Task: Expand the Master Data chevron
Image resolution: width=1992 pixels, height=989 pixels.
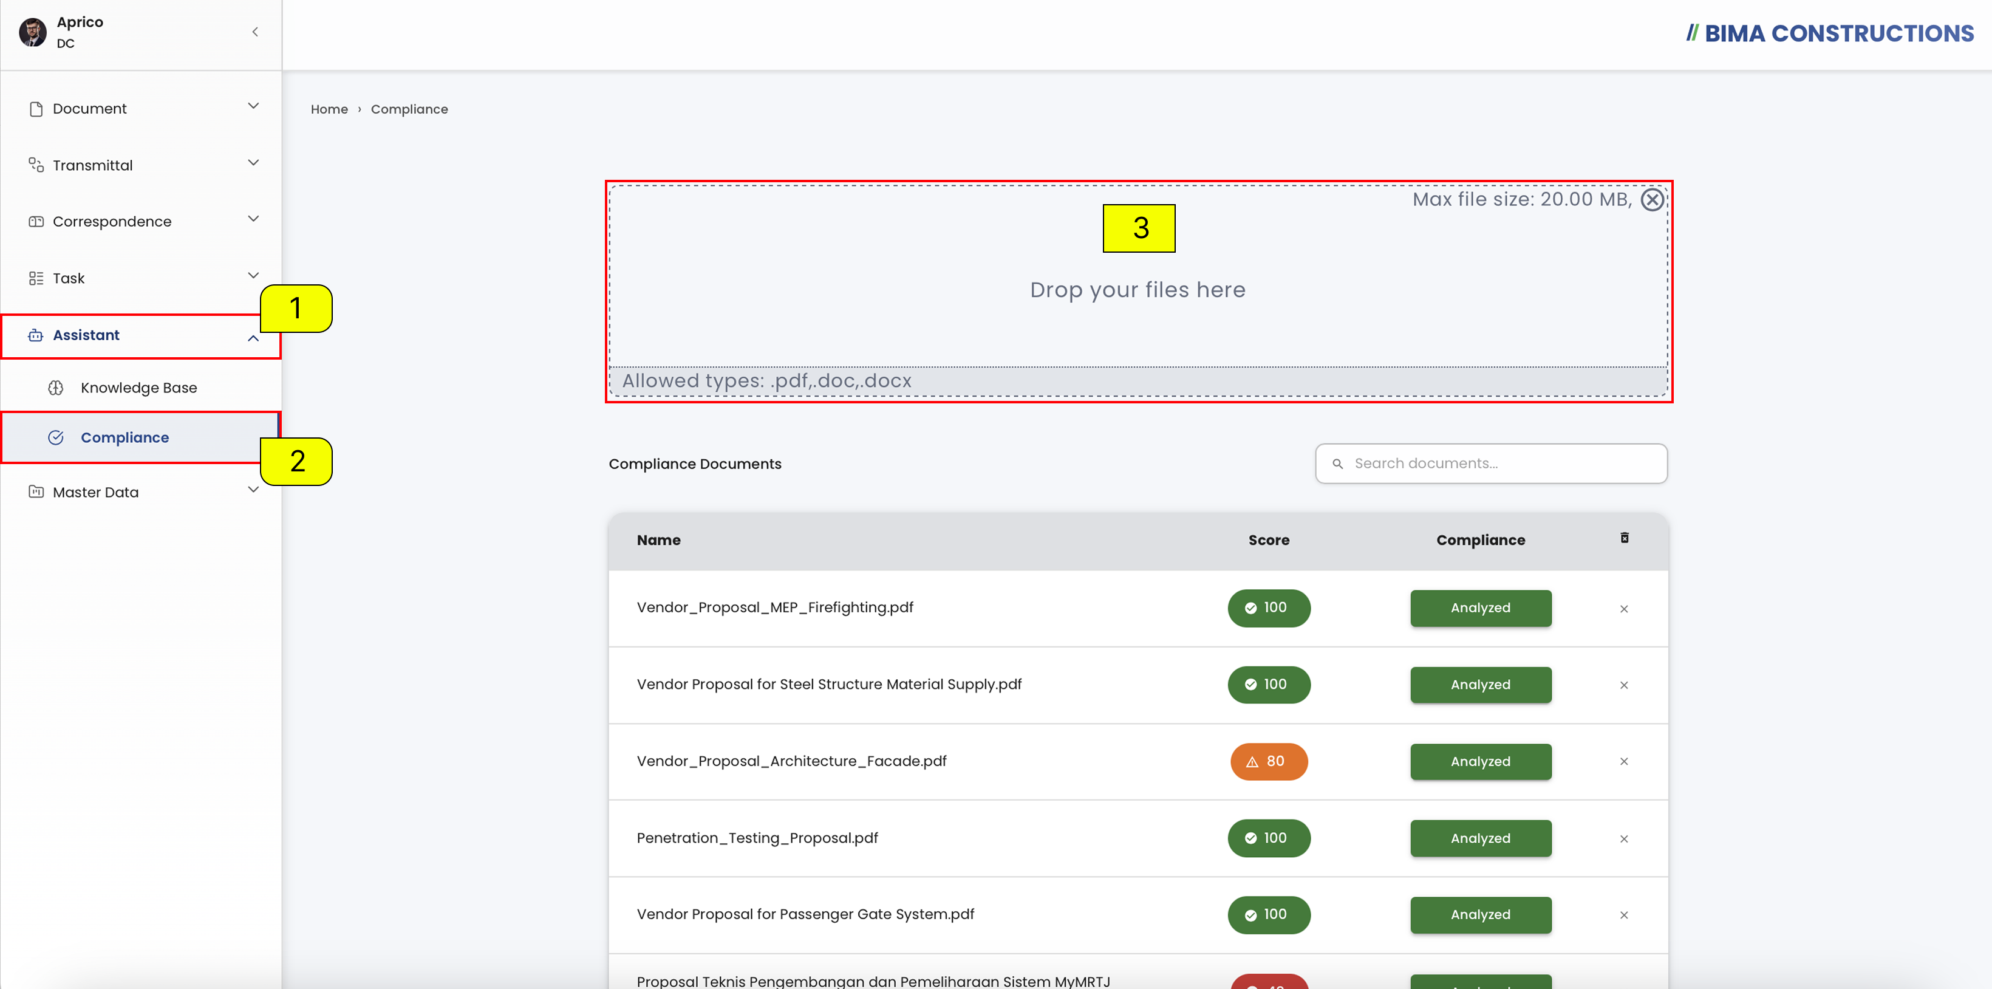Action: (253, 490)
